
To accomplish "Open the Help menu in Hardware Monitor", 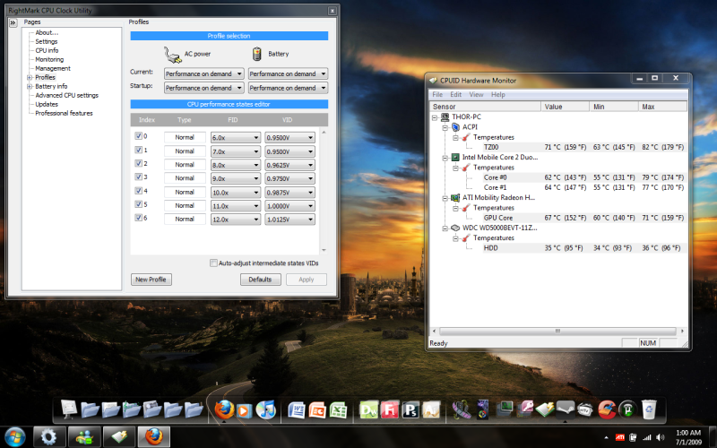I will pos(498,95).
